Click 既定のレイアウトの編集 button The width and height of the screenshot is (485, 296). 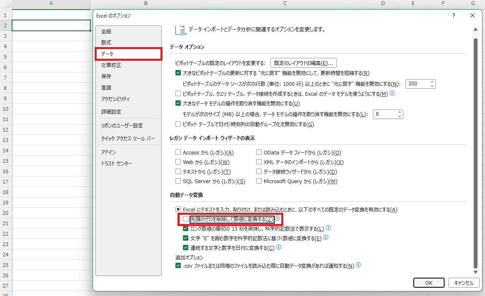tap(303, 63)
